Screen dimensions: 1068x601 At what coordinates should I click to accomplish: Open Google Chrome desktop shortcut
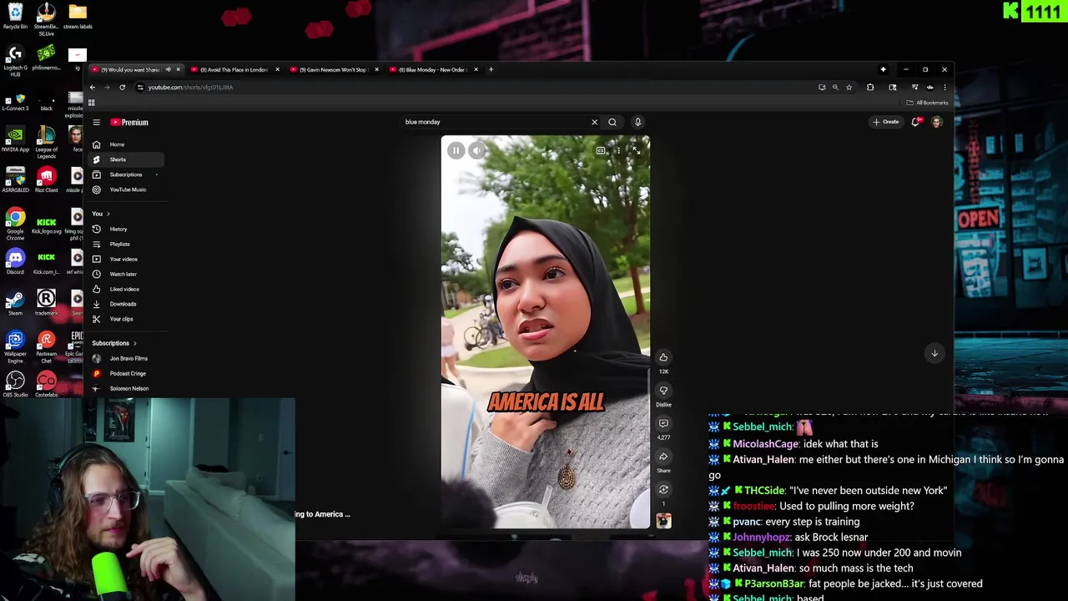tap(15, 225)
